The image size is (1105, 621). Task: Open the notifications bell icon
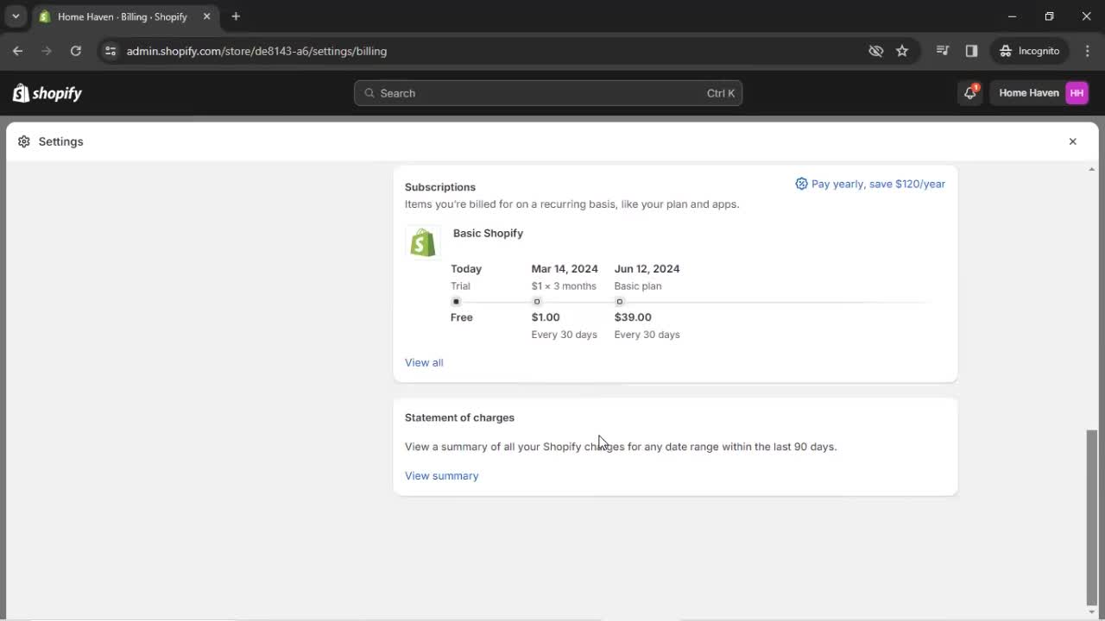tap(970, 93)
